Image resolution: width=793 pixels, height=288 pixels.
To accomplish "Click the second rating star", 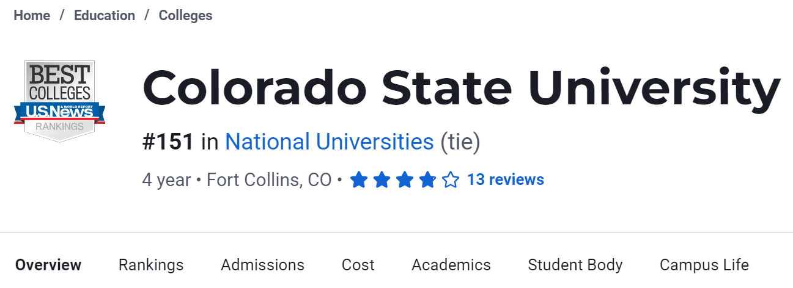I will (x=382, y=180).
